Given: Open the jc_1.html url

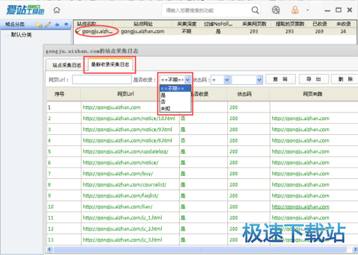Looking at the screenshot, I should click(x=122, y=218).
